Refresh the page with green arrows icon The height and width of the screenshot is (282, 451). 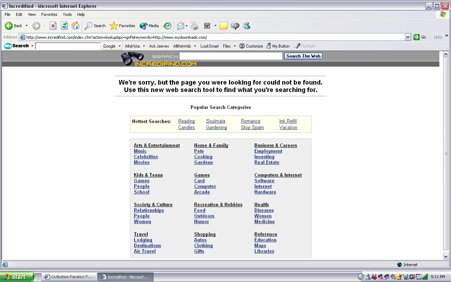click(64, 26)
